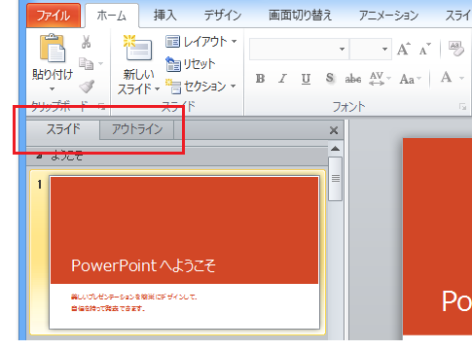Toggle Underline formatting
The width and height of the screenshot is (472, 350).
pos(306,79)
